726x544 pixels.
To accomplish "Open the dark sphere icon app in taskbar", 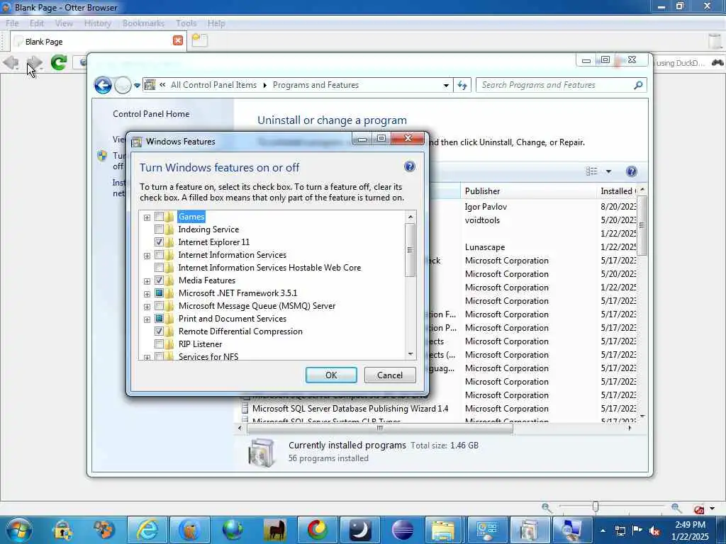I will pyautogui.click(x=403, y=530).
